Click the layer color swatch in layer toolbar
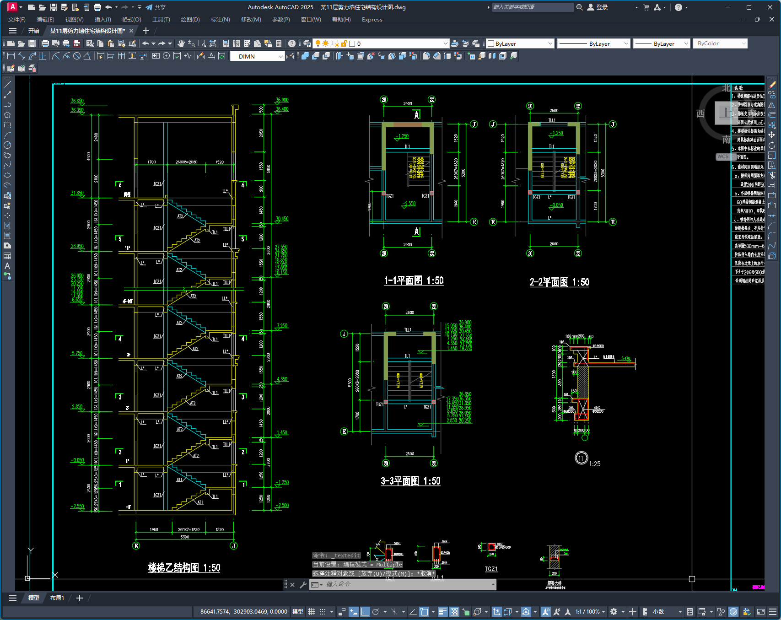 pyautogui.click(x=352, y=43)
